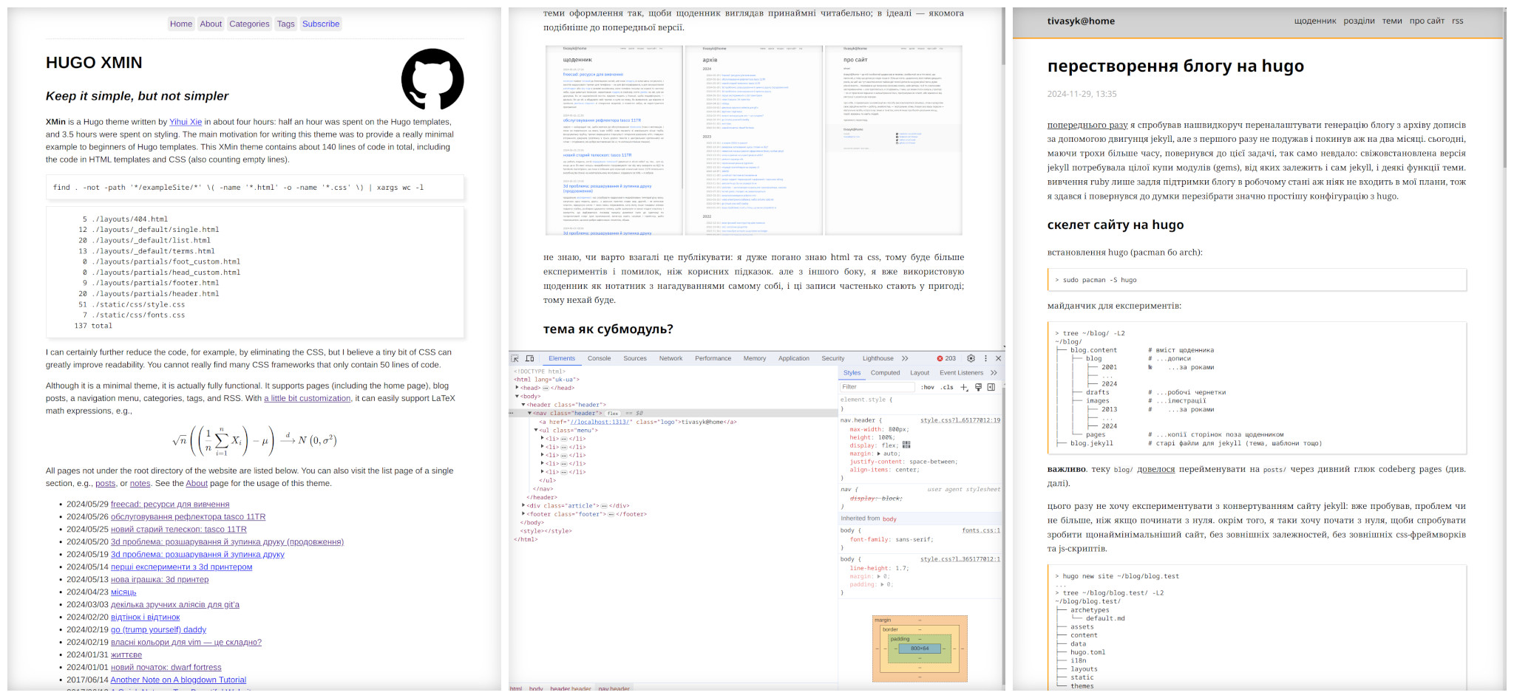Show more Styles pane tabs after Event Listeners

[994, 373]
